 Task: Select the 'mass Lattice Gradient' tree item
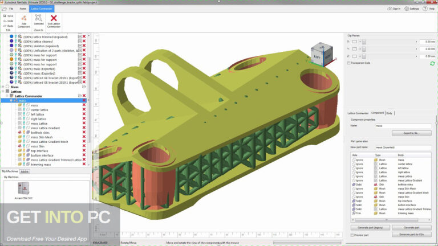coord(46,128)
